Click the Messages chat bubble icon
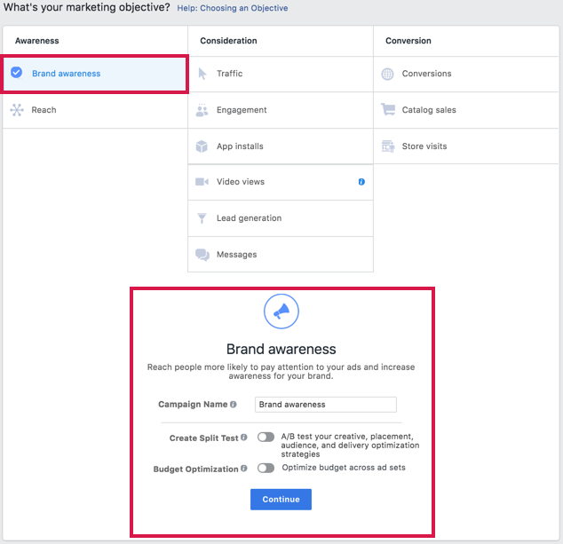 point(202,255)
